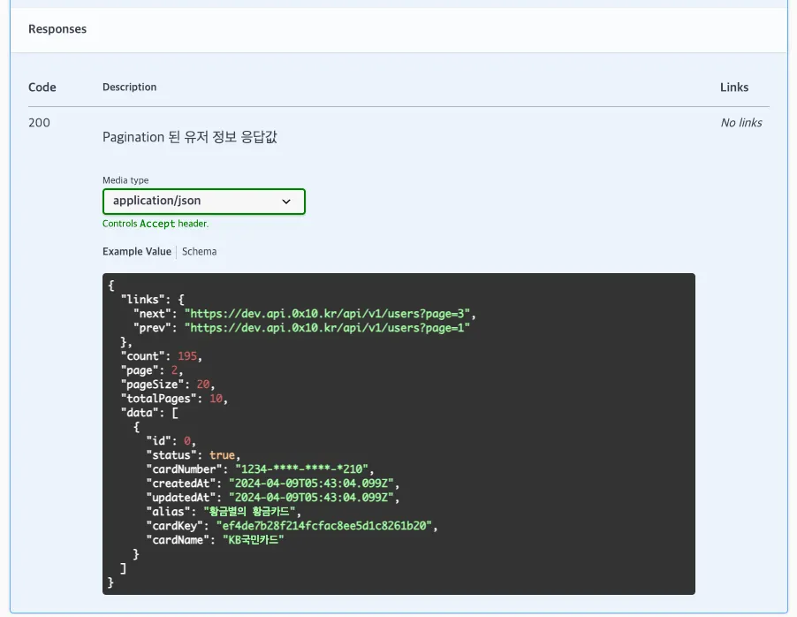Click the cardNumber value 1234-****-****-*210

click(x=302, y=469)
